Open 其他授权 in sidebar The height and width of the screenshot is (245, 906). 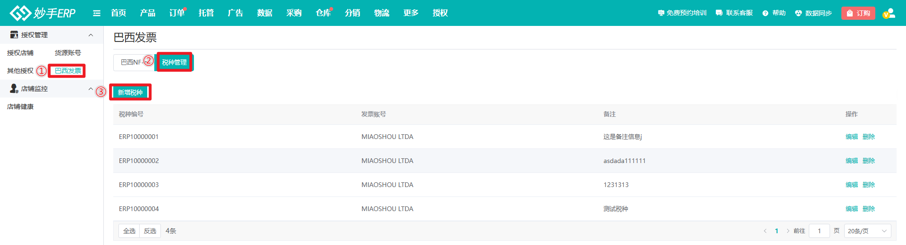pos(20,71)
